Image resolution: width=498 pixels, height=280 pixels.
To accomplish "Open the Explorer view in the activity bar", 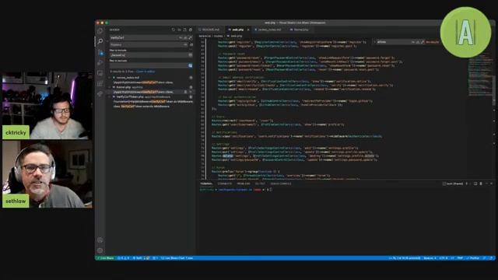I will point(100,31).
